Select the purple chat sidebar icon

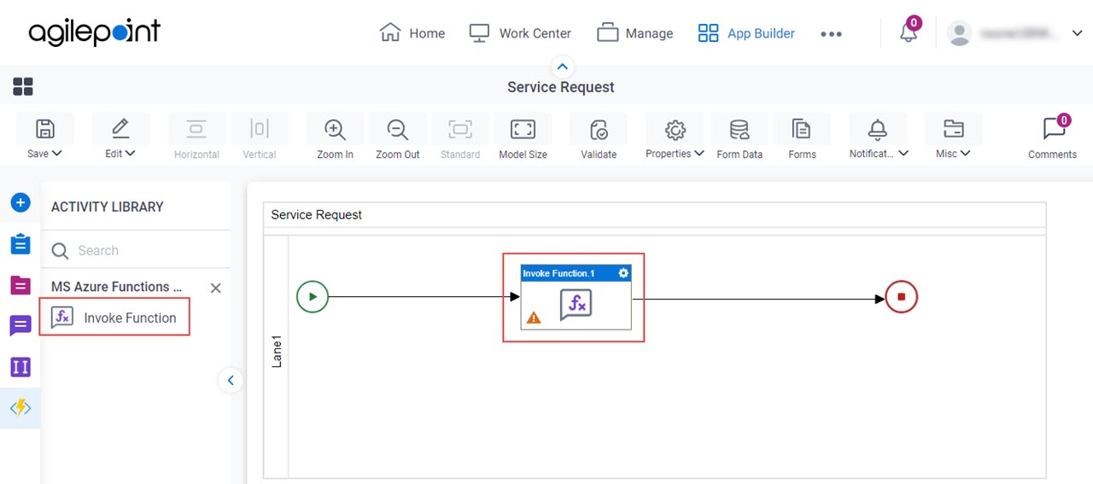tap(20, 326)
